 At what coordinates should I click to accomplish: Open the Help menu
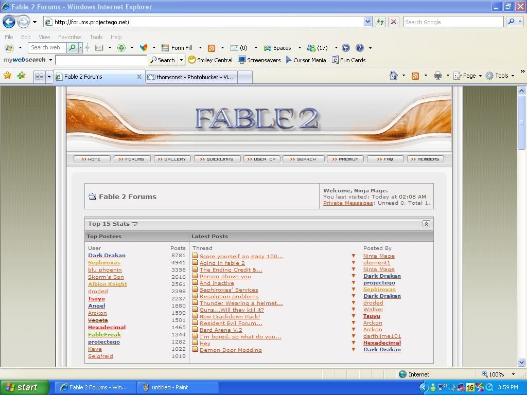[116, 37]
